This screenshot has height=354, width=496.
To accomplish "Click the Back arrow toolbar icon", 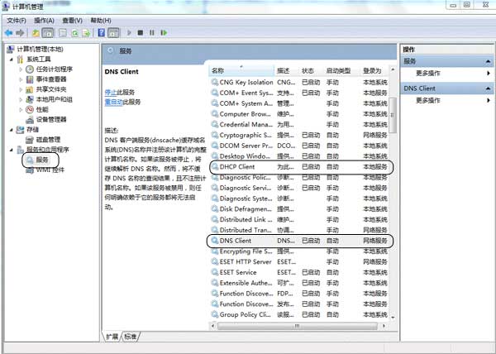I will [10, 33].
